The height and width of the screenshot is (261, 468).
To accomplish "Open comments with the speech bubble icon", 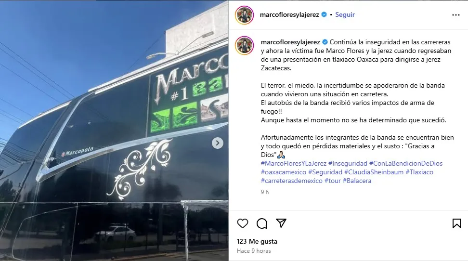I will [262, 223].
